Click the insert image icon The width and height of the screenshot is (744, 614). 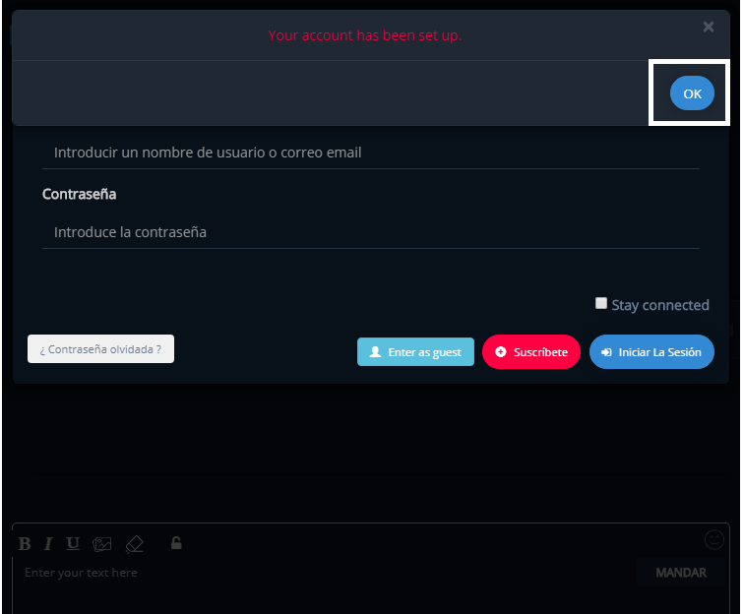102,544
